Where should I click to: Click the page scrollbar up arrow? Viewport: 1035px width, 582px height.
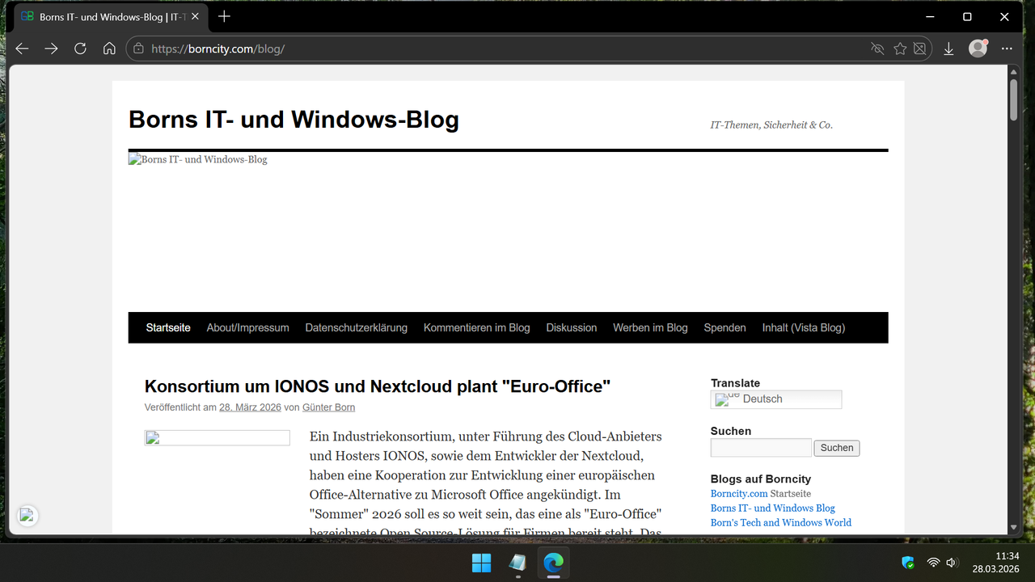coord(1014,72)
